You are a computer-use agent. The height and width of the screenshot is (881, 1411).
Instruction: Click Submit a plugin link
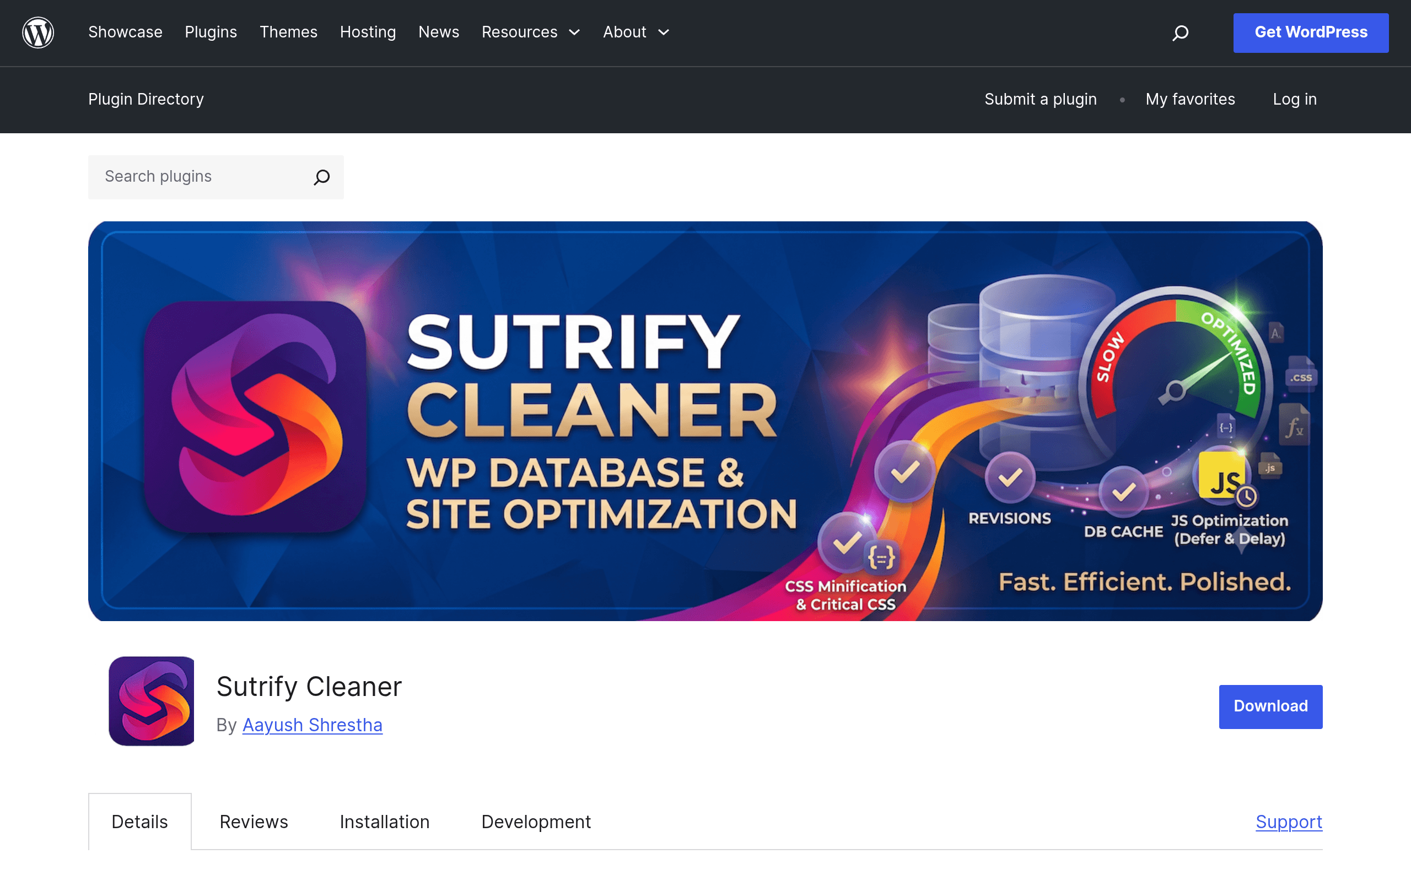(x=1041, y=100)
